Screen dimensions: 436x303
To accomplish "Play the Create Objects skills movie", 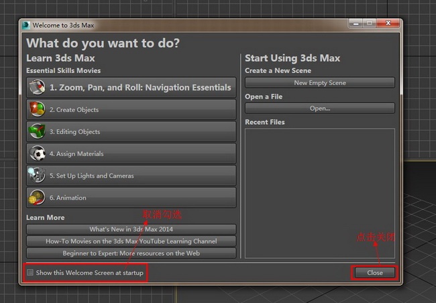I will 131,109.
